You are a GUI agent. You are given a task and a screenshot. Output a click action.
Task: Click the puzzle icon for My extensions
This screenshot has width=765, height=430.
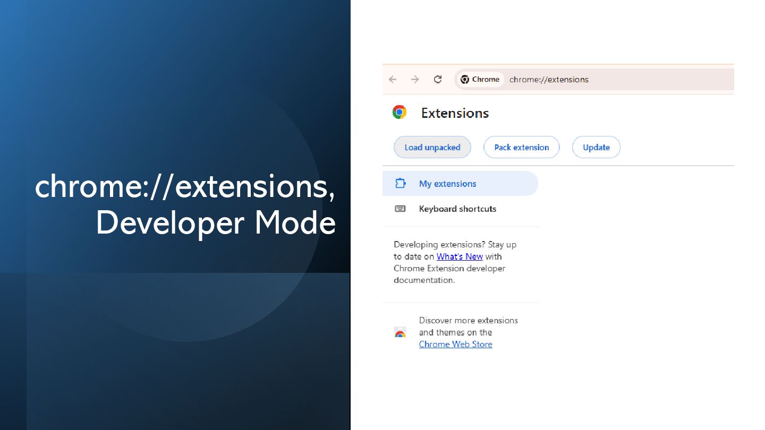(400, 184)
